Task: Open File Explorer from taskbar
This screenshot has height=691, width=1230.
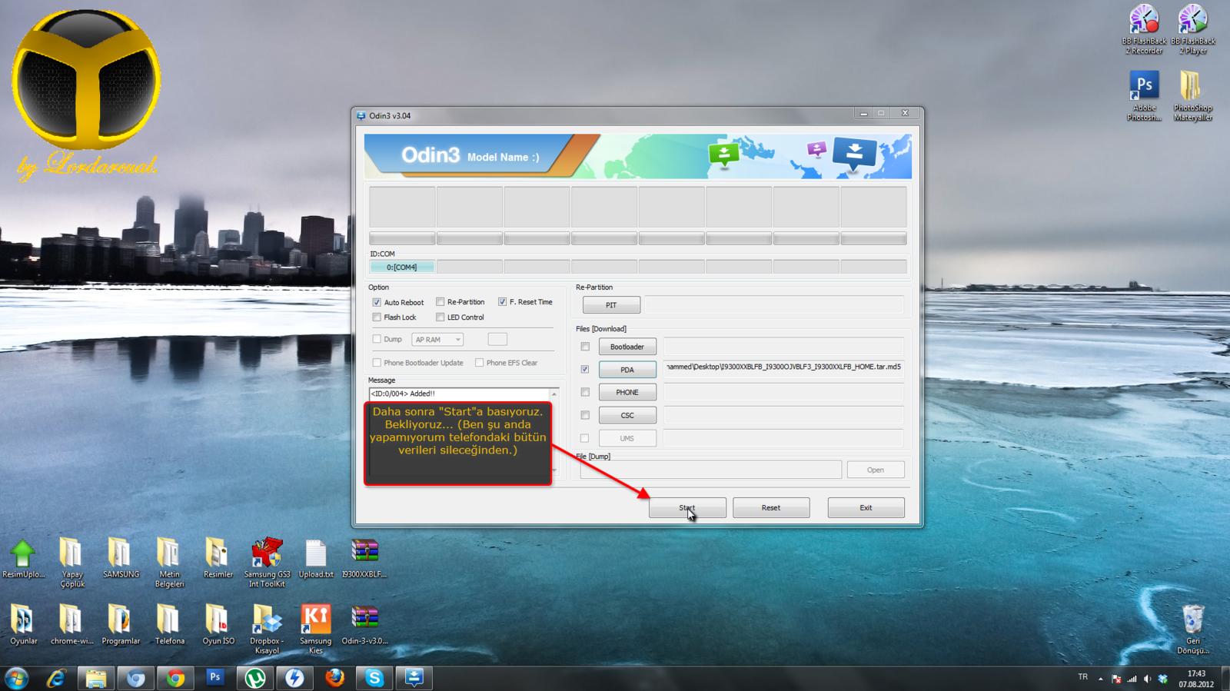Action: coord(96,678)
